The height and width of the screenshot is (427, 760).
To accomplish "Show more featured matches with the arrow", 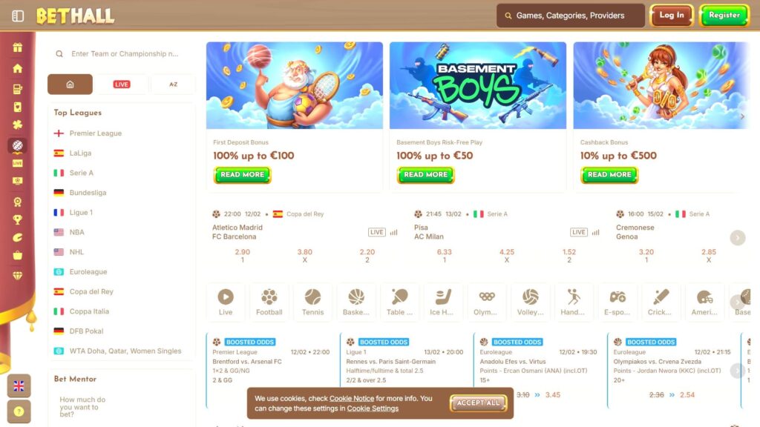I will pyautogui.click(x=738, y=238).
